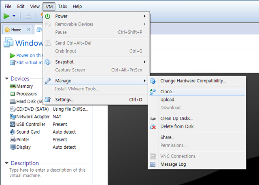Select Upload... from Manage submenu
Screen dimensions: 259x185
[x=169, y=100]
